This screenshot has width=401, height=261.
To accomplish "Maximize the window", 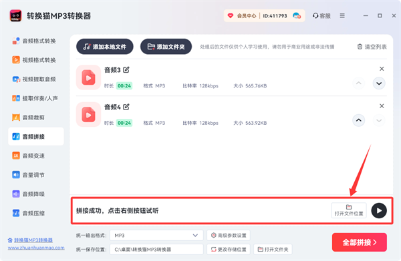I will pos(380,16).
